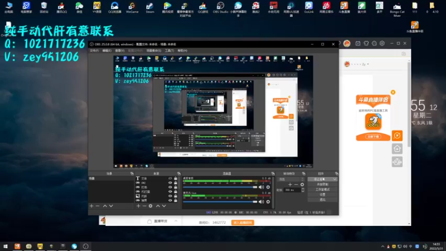Toggle visibility of the 抽奖 source

(x=170, y=200)
